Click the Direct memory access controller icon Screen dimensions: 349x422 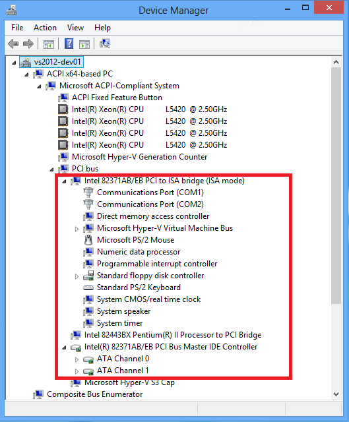[x=88, y=216]
